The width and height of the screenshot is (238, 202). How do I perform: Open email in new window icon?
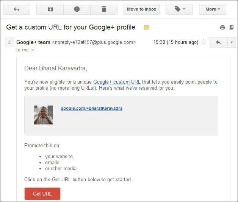coord(231,28)
